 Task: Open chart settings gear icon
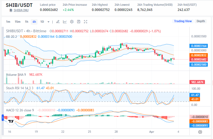72,22
